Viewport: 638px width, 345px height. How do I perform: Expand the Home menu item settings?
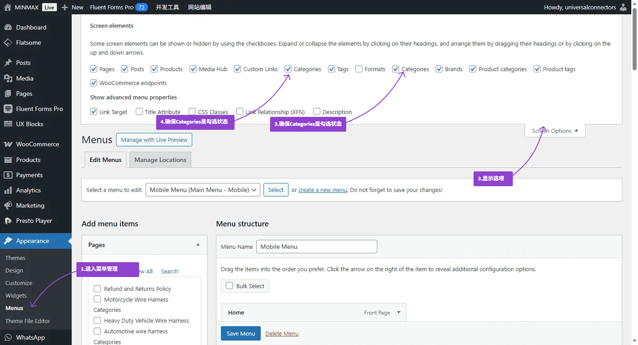399,312
